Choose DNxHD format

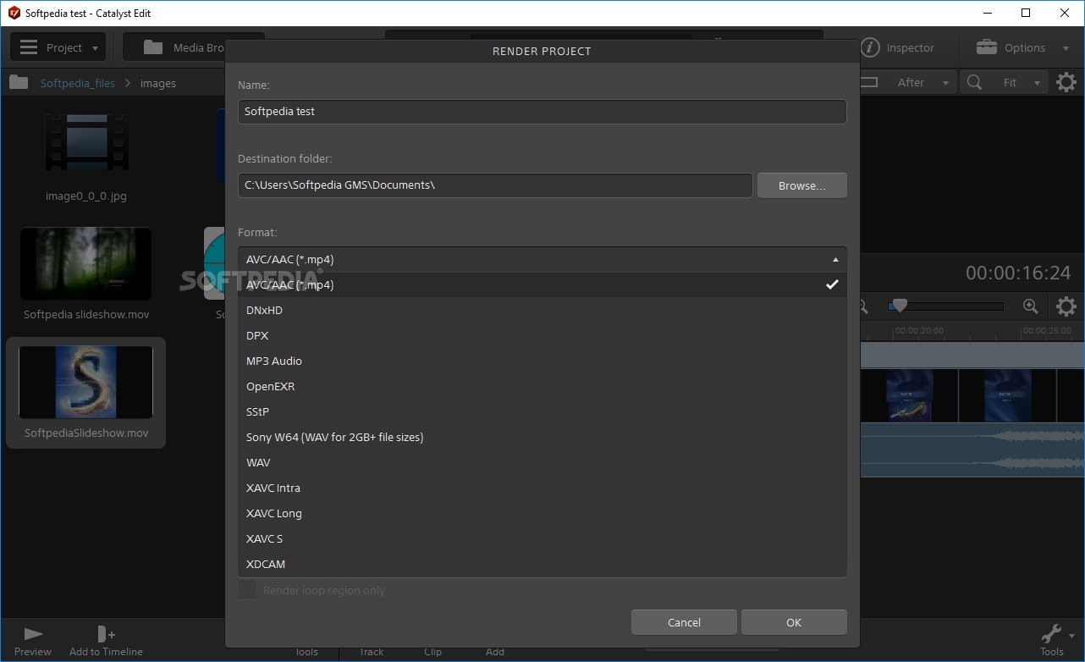pyautogui.click(x=542, y=310)
